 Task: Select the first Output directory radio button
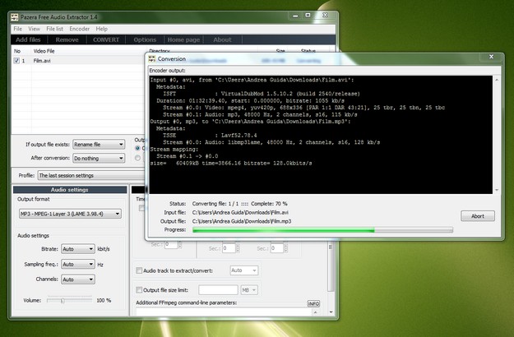pos(137,148)
